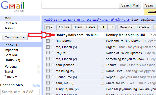Screen dimensions: 156x95
Task: Click importance marker on 'something for you to know'
Action: pyautogui.click(x=103, y=59)
